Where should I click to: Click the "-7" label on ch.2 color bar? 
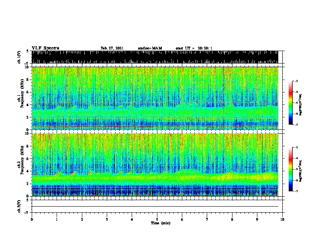[x=296, y=191]
